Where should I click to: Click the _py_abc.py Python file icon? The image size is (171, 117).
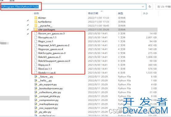[x=36, y=112]
